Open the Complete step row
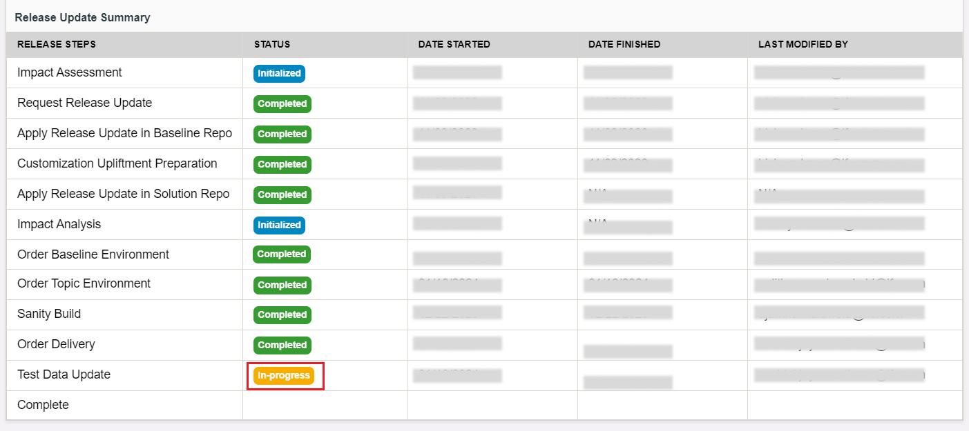Viewport: 969px width, 431px height. pos(43,405)
